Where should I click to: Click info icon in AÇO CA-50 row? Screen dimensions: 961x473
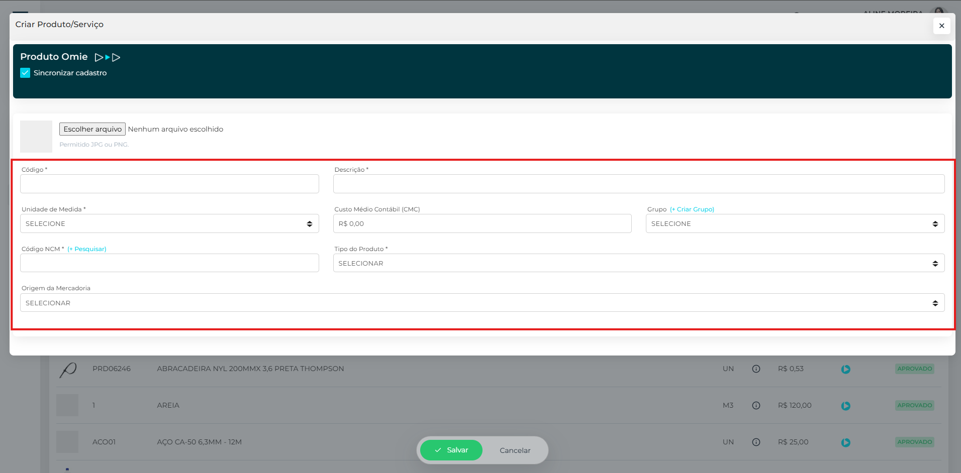[756, 442]
